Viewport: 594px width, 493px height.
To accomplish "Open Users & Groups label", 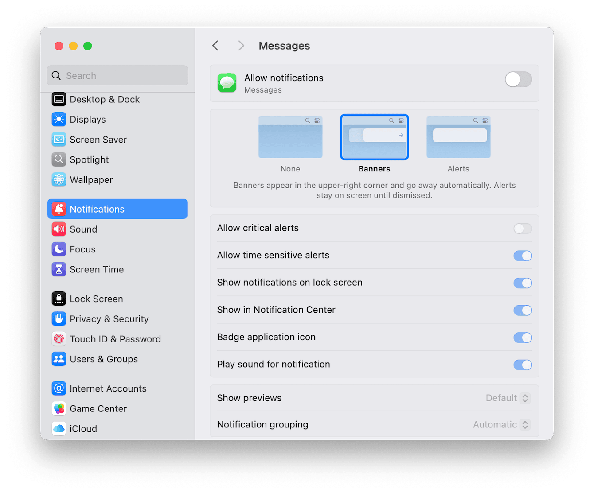I will 104,359.
